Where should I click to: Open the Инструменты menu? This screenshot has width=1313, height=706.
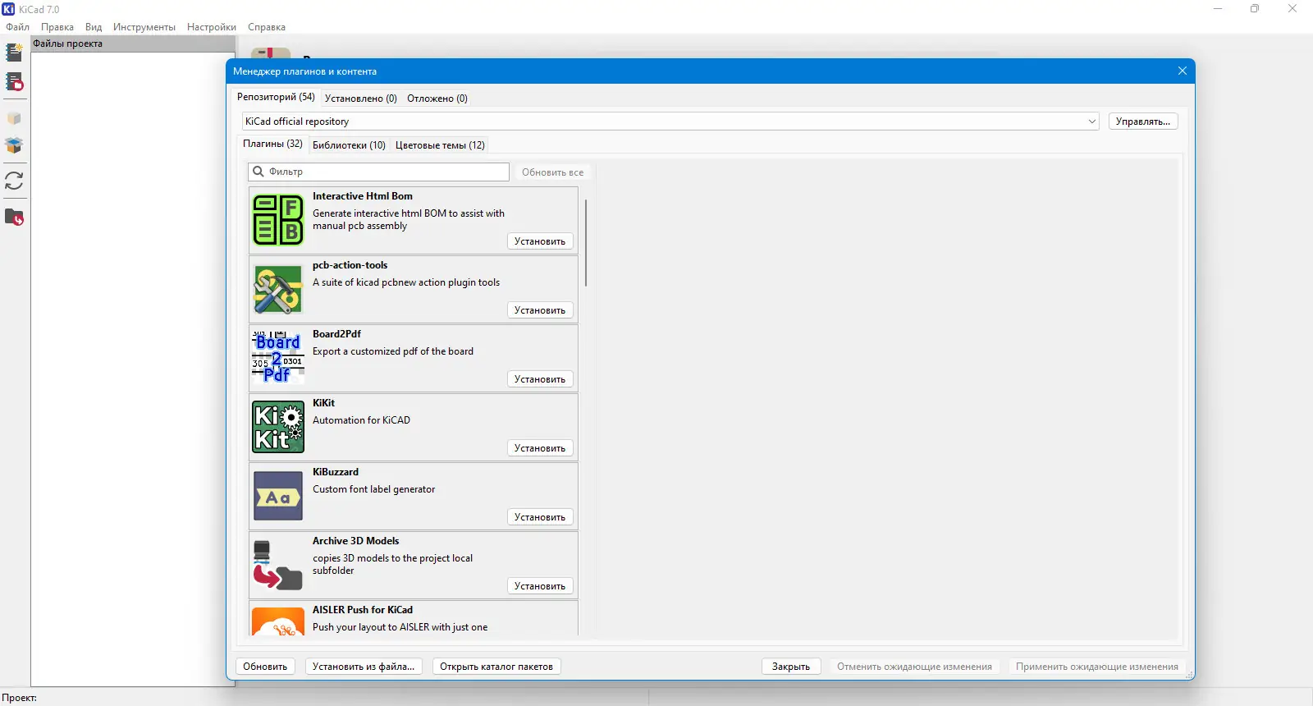(144, 27)
